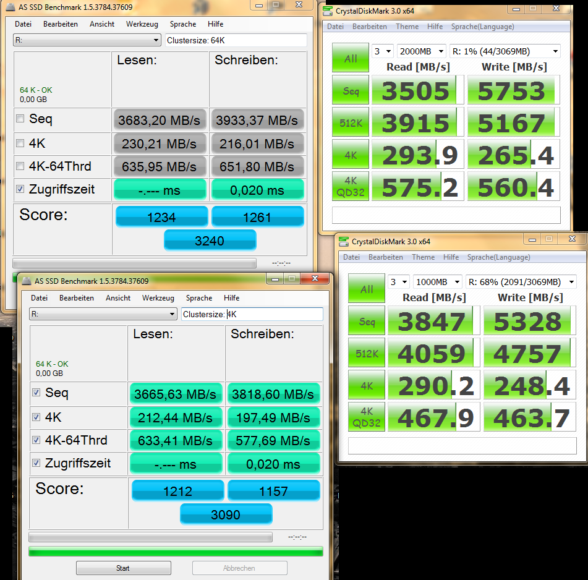Click Seq write value 3933,37 MB/s
The image size is (588, 580).
(257, 120)
